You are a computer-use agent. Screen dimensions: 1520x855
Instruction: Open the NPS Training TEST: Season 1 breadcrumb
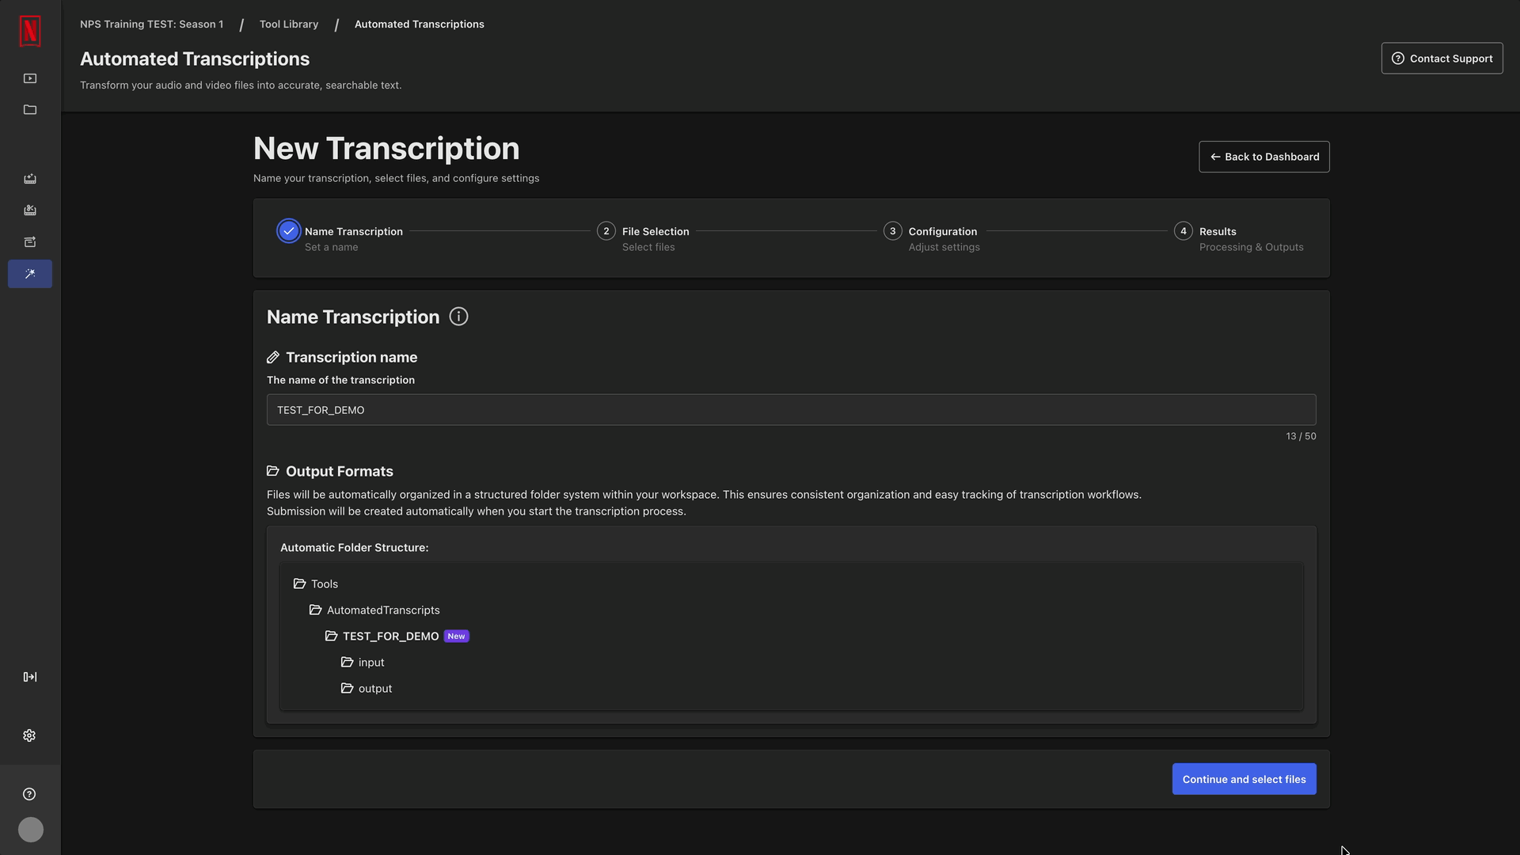click(x=151, y=25)
